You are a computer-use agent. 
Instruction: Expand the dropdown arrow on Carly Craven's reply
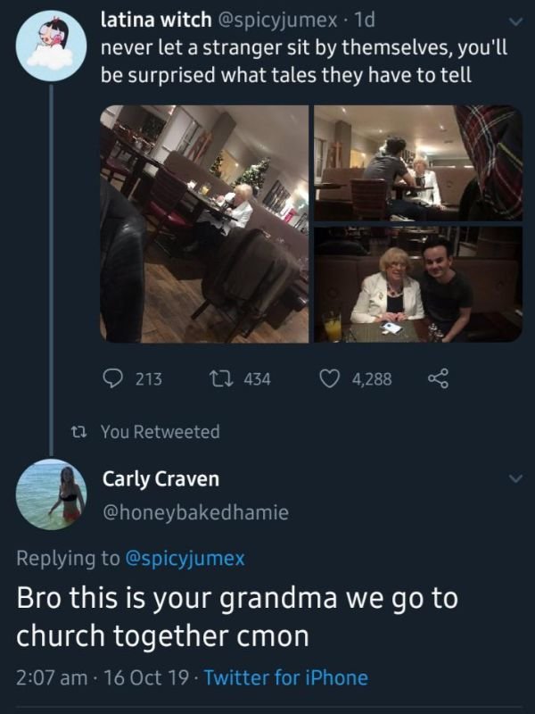[x=515, y=478]
